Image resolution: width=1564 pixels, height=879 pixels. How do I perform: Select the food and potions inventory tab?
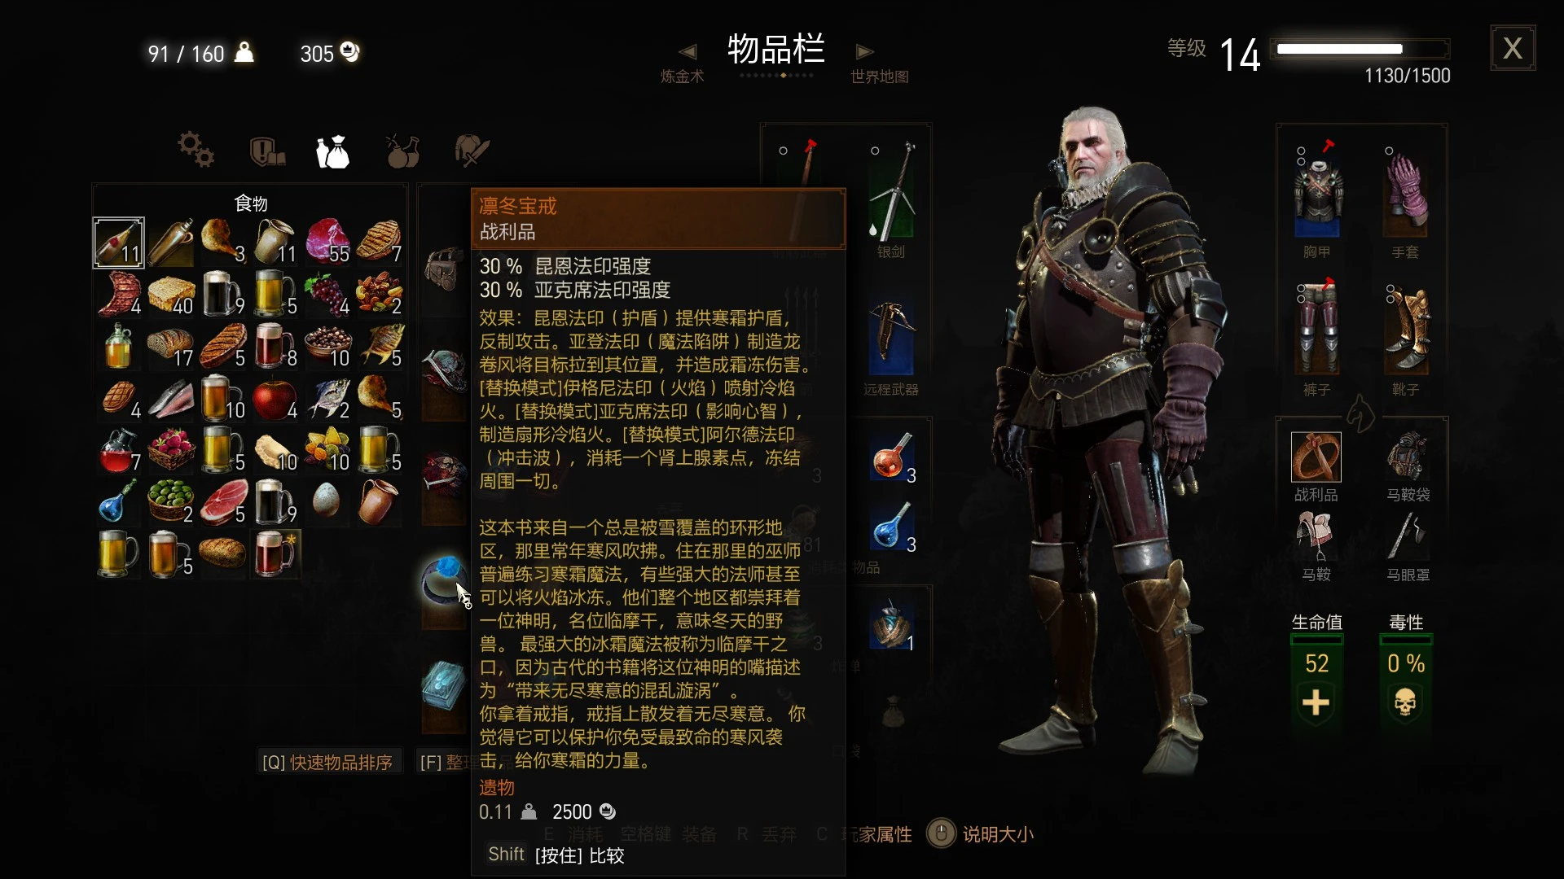click(x=333, y=151)
